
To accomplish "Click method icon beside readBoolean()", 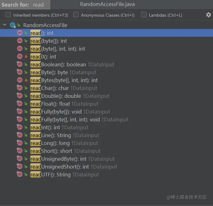I will (x=19, y=64).
